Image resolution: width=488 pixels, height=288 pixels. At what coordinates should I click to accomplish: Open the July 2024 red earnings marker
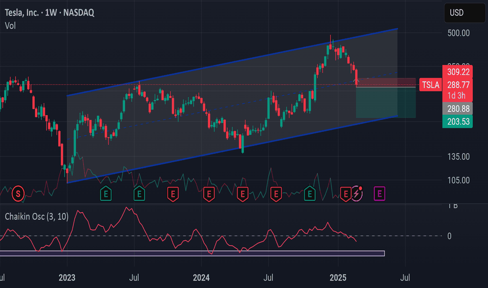point(276,194)
